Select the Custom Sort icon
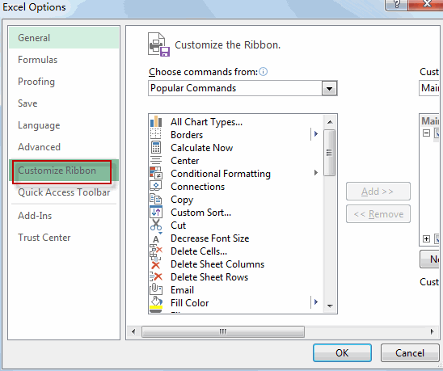 coord(156,212)
